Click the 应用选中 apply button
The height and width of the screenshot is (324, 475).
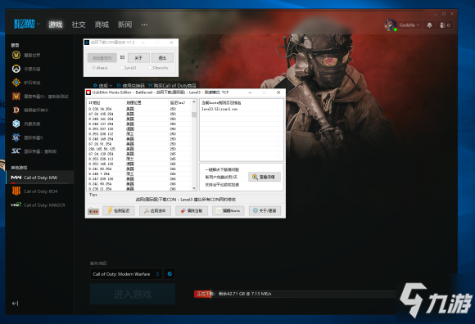tap(155, 210)
